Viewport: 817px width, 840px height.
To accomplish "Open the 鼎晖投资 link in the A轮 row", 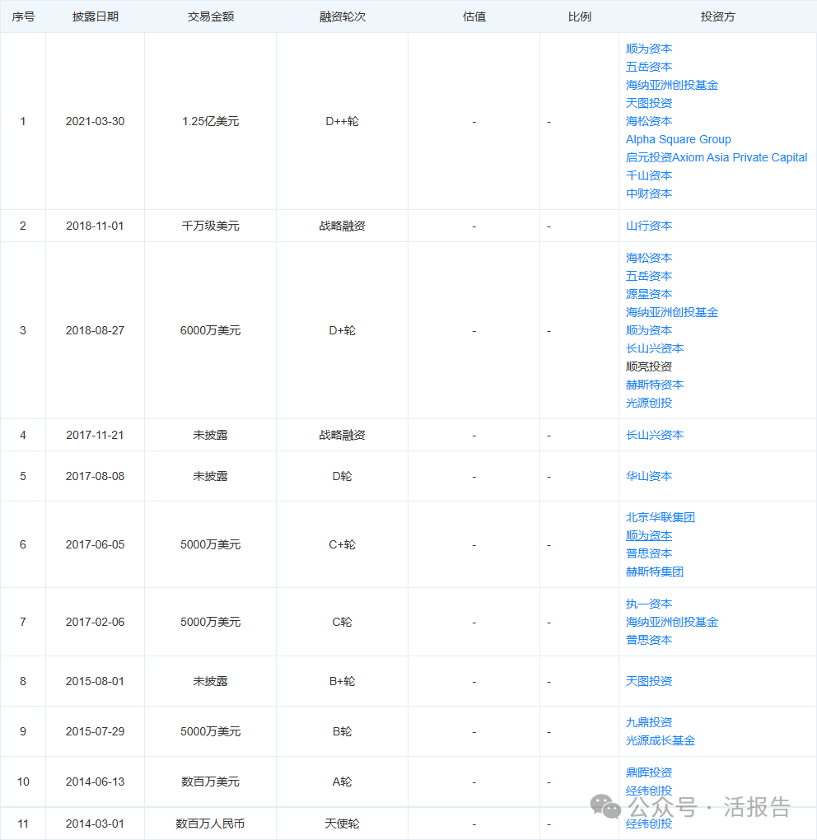I will pos(648,772).
